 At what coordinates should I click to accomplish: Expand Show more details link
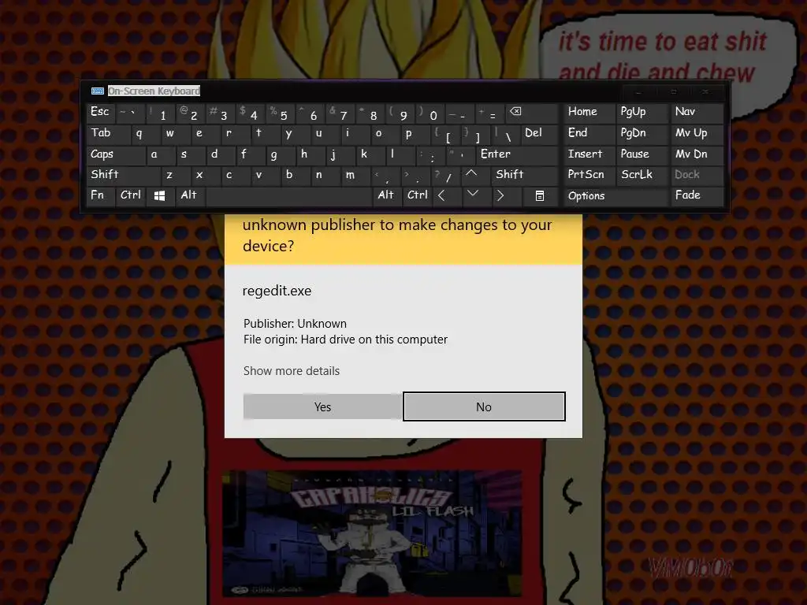coord(292,371)
